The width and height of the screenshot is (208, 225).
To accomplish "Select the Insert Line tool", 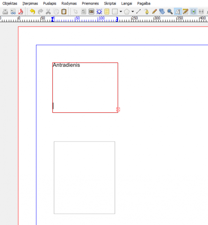I will 138,12.
